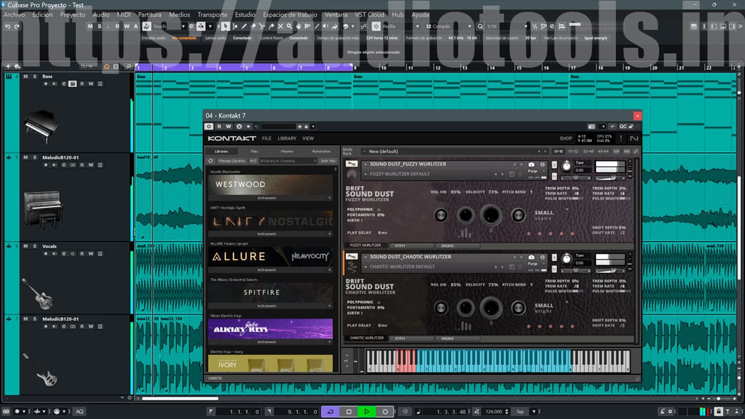Toggle the Cycle loop button in transport
Image resolution: width=745 pixels, height=419 pixels.
pos(330,412)
